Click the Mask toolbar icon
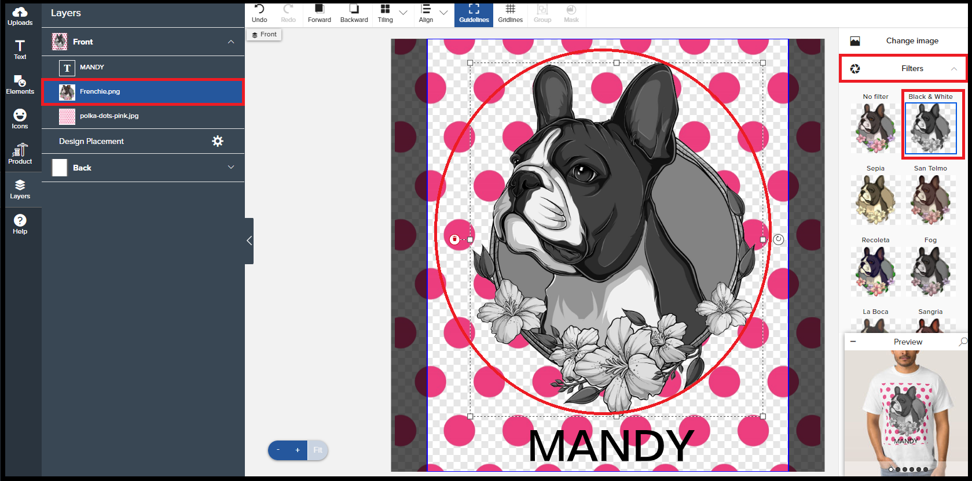 (x=571, y=13)
